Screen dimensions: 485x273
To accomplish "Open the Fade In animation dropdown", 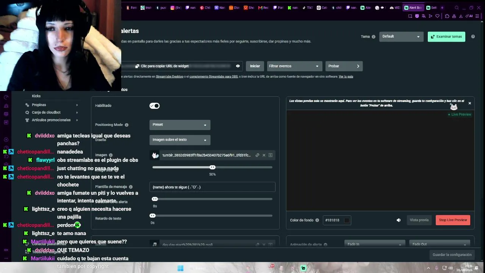I will pos(375,244).
